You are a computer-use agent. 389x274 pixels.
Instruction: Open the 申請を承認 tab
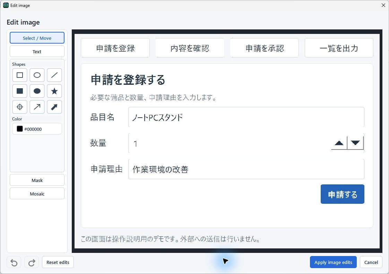[x=265, y=48]
